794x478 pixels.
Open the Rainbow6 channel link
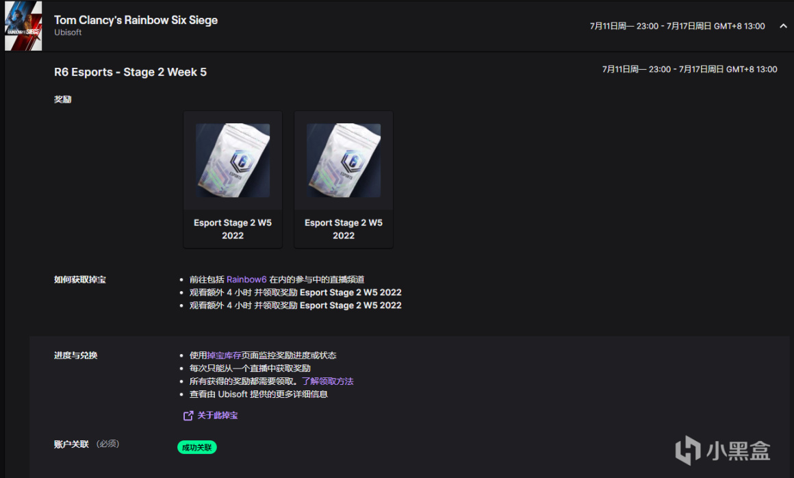246,279
